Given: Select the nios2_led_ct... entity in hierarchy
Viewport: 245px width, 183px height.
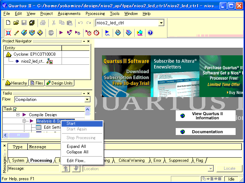Looking at the screenshot, I should point(33,61).
